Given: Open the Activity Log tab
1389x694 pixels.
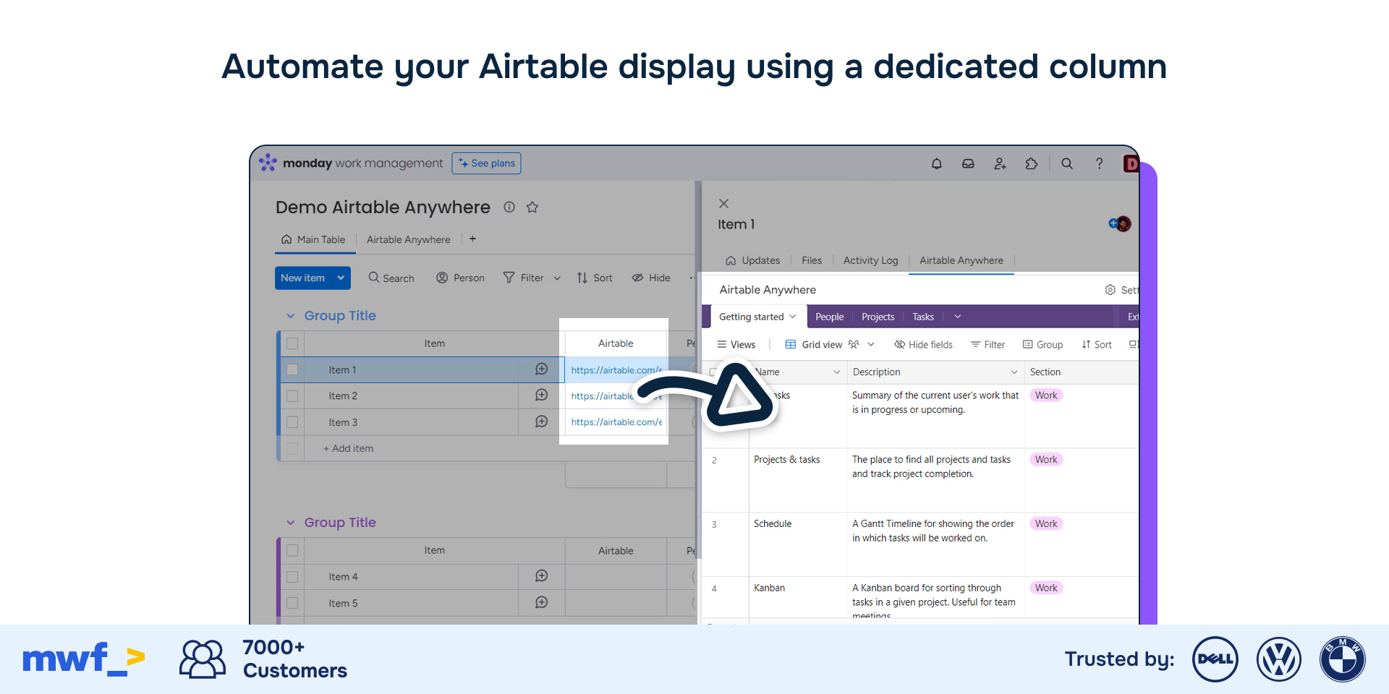Looking at the screenshot, I should (870, 260).
